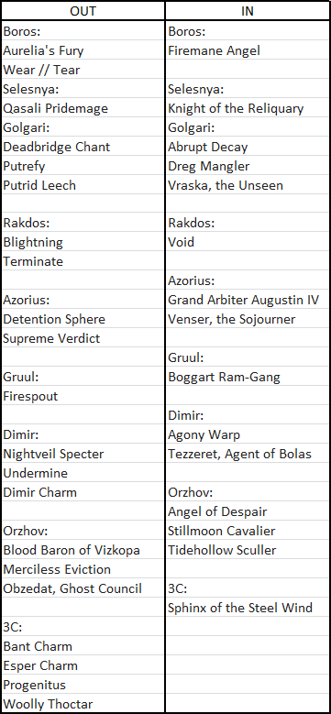Select the IN column header cell
The width and height of the screenshot is (331, 714).
pos(248,11)
